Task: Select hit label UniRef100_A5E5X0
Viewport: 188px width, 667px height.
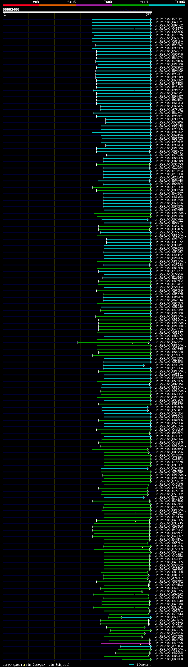Action: click(169, 426)
